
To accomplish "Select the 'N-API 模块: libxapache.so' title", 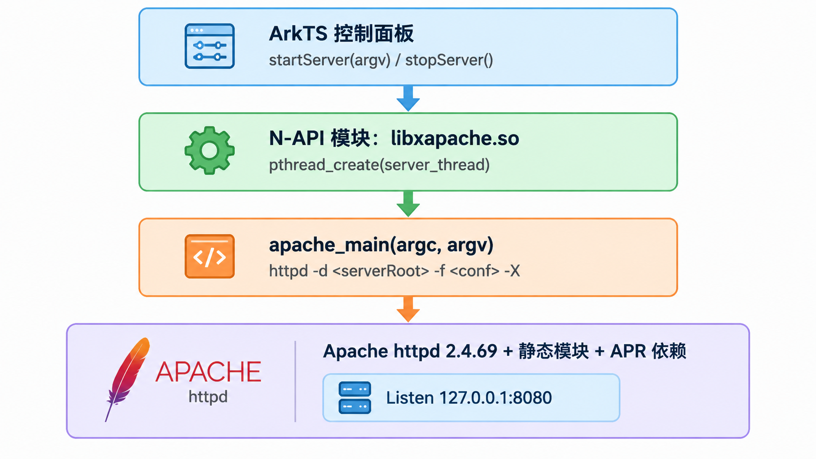I will pos(394,138).
